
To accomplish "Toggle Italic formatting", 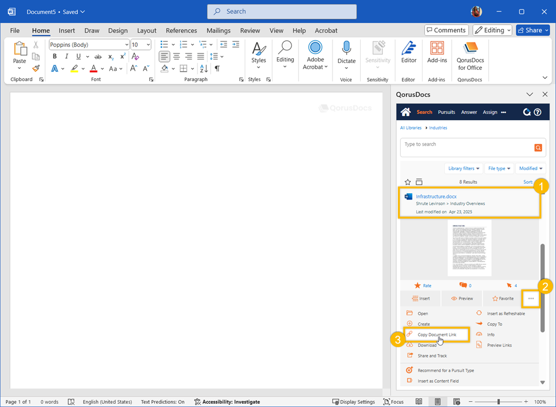I will (x=66, y=57).
